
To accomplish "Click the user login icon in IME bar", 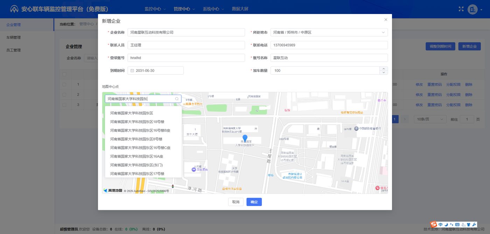I will pyautogui.click(x=463, y=224).
